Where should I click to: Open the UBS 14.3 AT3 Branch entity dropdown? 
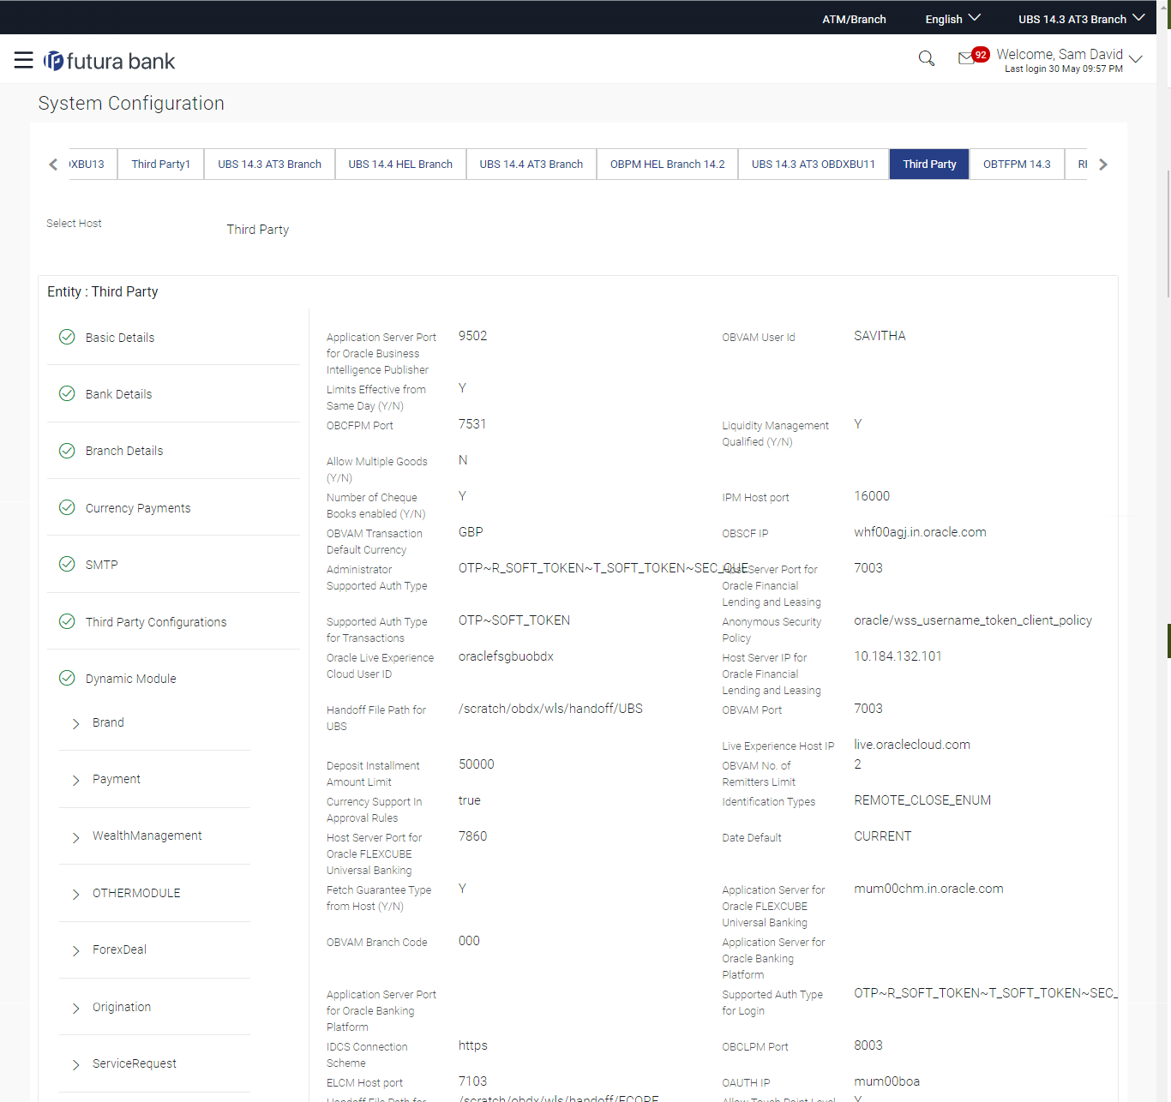1081,19
